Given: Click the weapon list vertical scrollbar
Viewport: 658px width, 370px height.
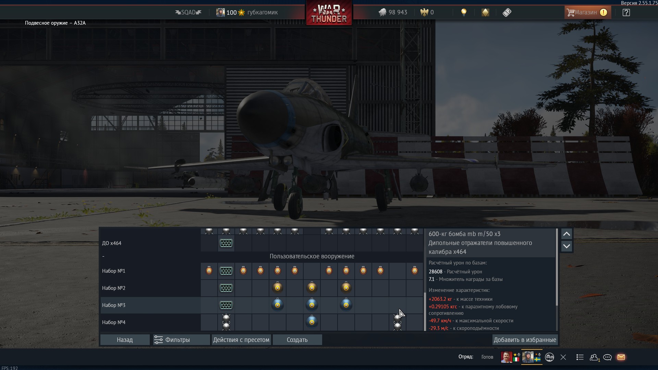Looking at the screenshot, I should (425, 311).
